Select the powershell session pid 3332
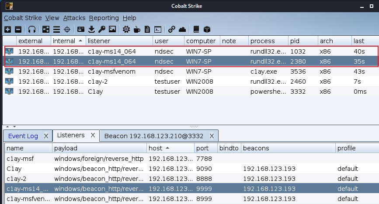The image size is (379, 204). coord(191,92)
